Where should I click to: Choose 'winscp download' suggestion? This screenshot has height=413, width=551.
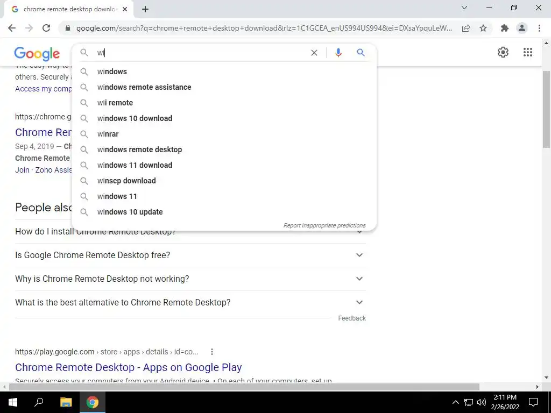click(x=224, y=181)
